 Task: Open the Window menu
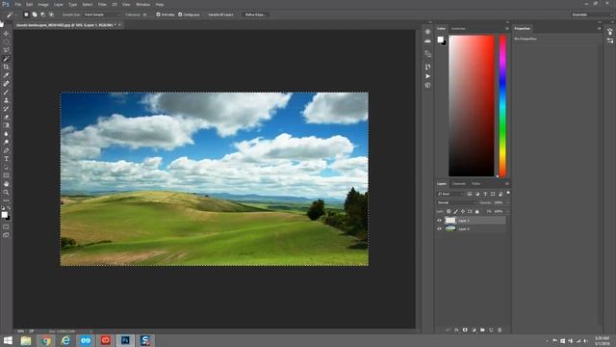(142, 4)
